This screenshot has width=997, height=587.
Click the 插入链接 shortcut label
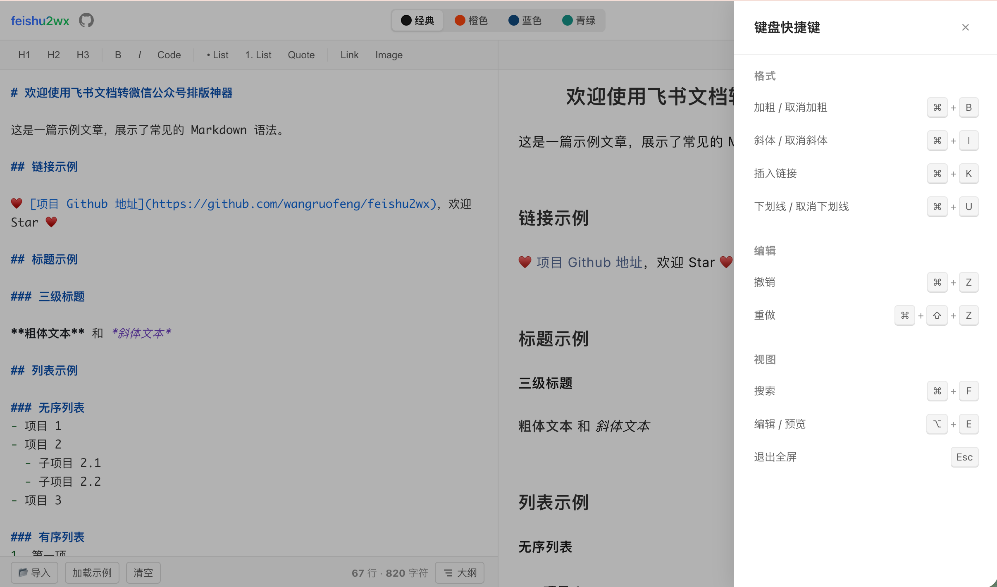click(x=775, y=174)
